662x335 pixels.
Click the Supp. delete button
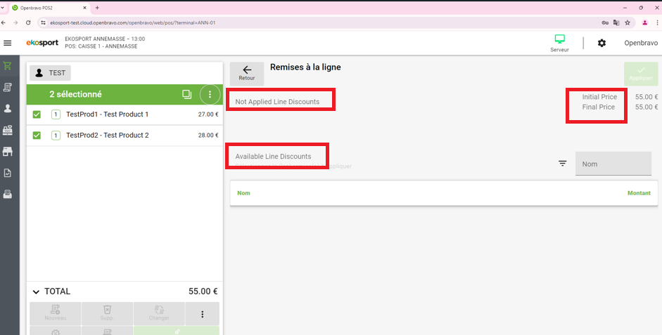pos(107,314)
